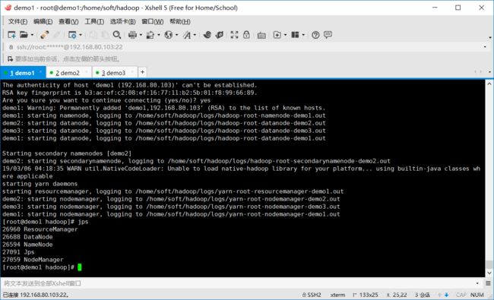Open the 窗口(W) menu
Screen dimensions: 494x300
tap(153, 21)
